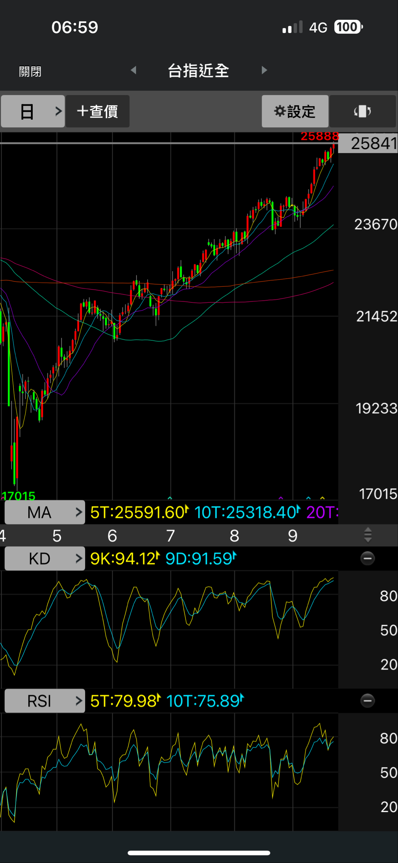Tap the rotate screen icon
The image size is (398, 863).
click(363, 111)
